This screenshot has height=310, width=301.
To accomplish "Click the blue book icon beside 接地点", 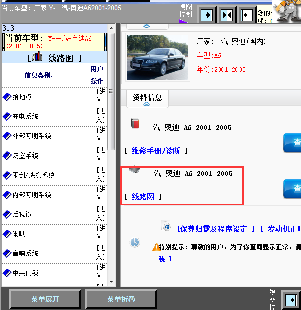I will (x=7, y=97).
